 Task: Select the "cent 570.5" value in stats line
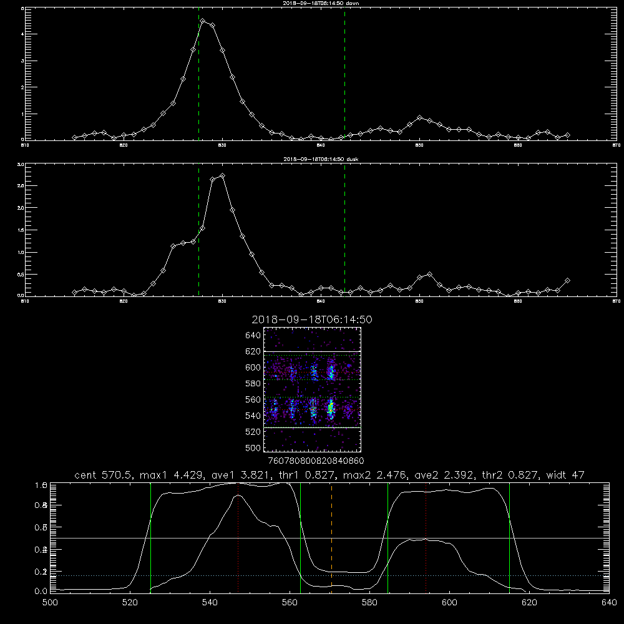click(x=103, y=475)
